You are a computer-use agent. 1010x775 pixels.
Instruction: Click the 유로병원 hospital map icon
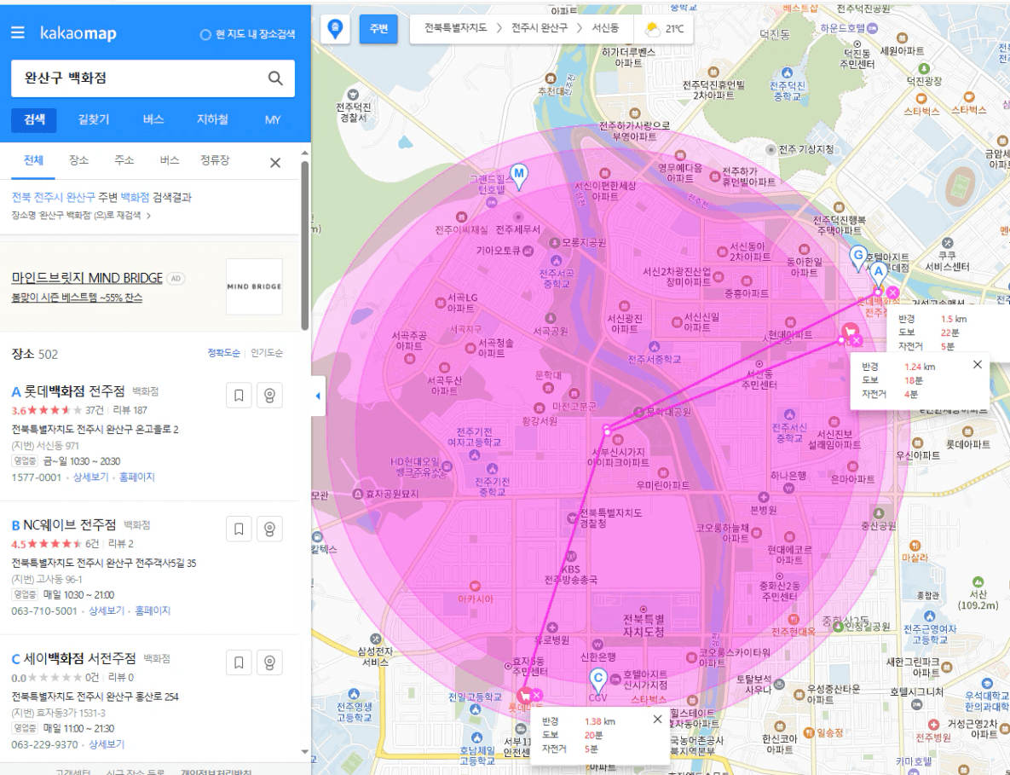coord(552,628)
